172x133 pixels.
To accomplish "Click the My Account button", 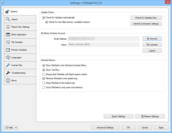I will click(x=152, y=39).
